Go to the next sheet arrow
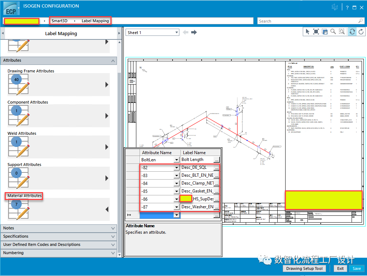Viewport: 367px width, 276px height. [194, 32]
